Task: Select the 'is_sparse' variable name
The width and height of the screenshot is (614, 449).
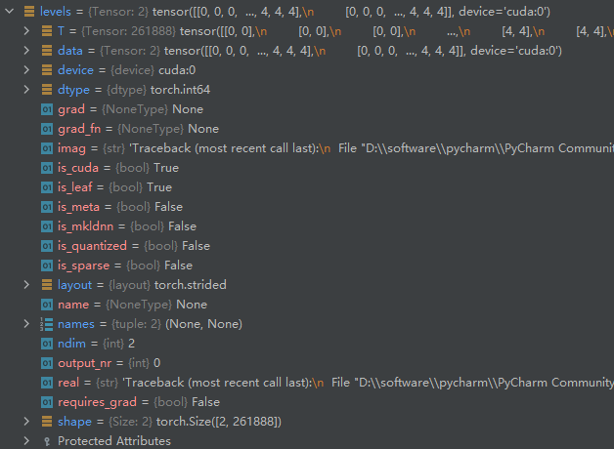Action: click(83, 265)
